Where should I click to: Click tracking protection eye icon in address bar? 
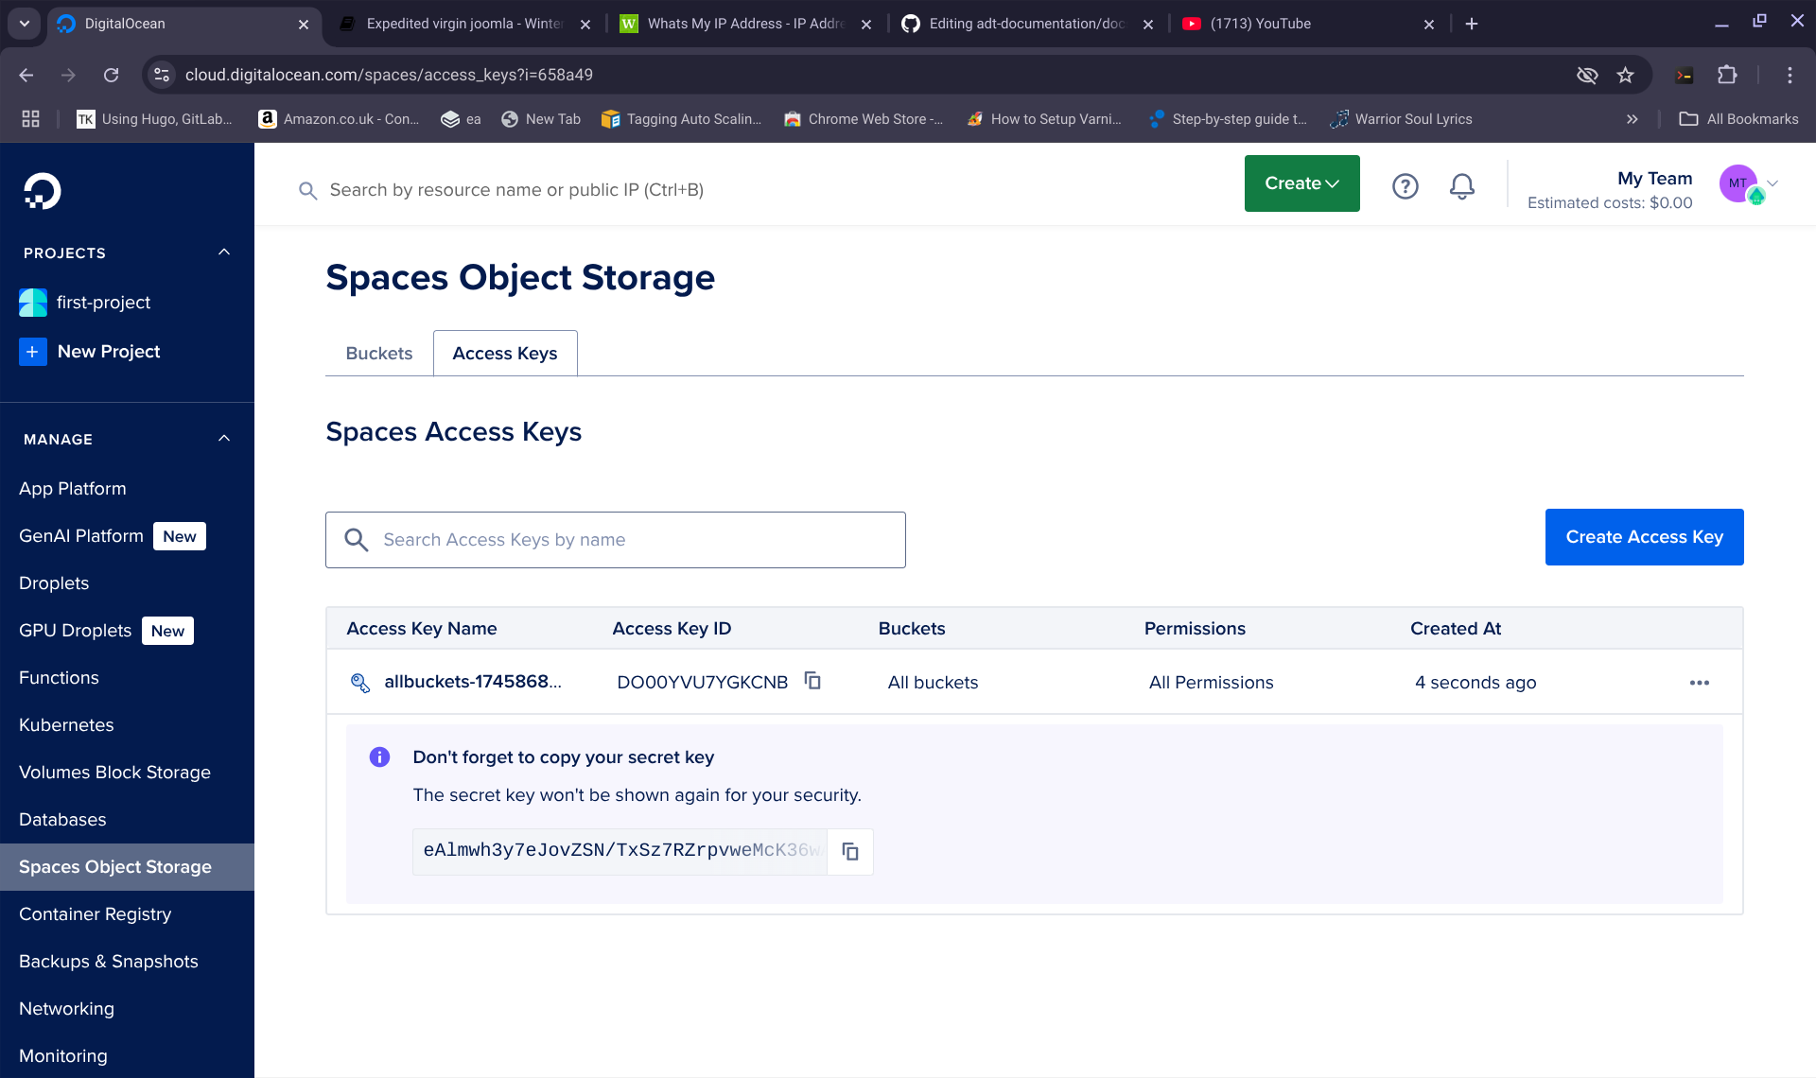[1586, 75]
